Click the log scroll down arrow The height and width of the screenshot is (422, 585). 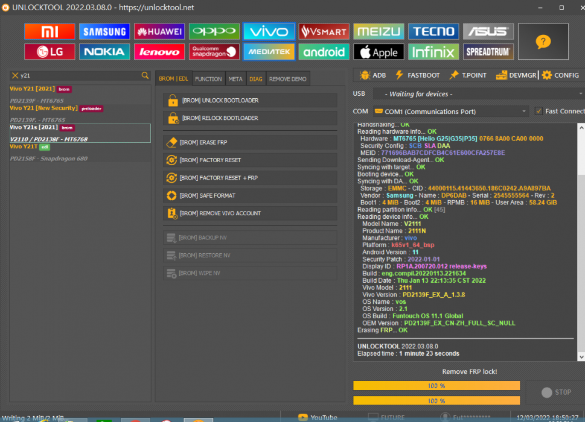click(581, 357)
